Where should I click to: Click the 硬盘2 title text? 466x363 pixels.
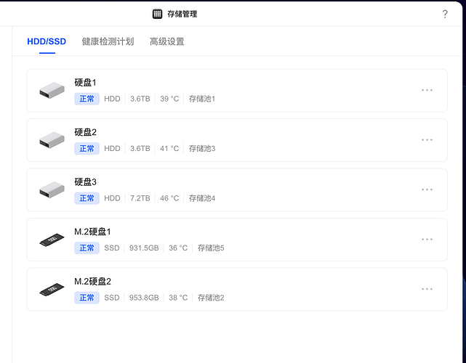point(85,132)
